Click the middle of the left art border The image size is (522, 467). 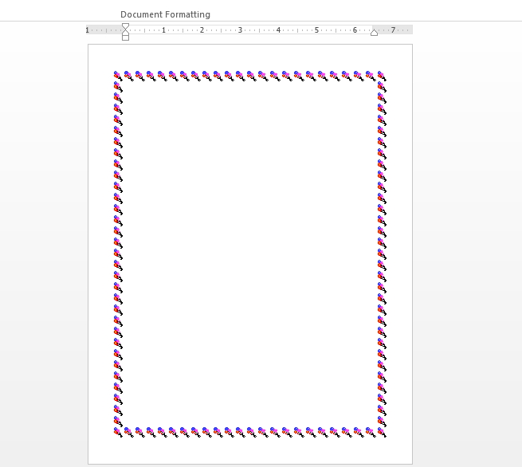click(x=118, y=253)
